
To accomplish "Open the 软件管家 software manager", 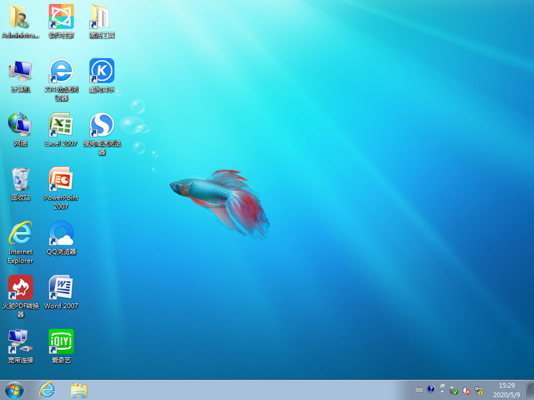I will (x=61, y=17).
